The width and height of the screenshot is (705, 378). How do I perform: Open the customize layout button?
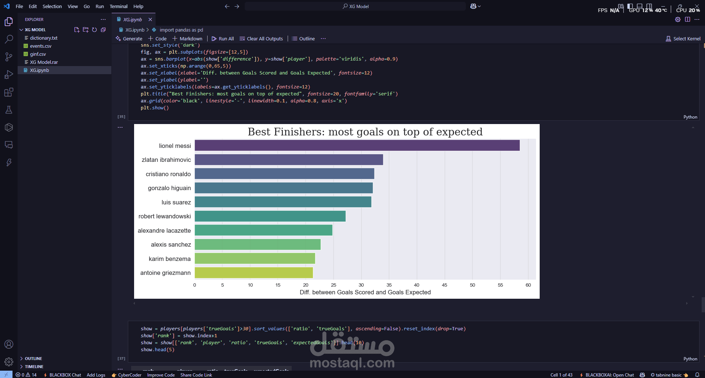621,6
